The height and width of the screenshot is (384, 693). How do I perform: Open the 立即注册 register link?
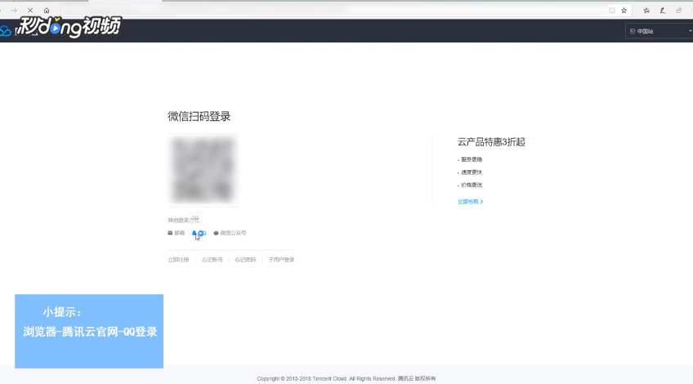pyautogui.click(x=178, y=260)
